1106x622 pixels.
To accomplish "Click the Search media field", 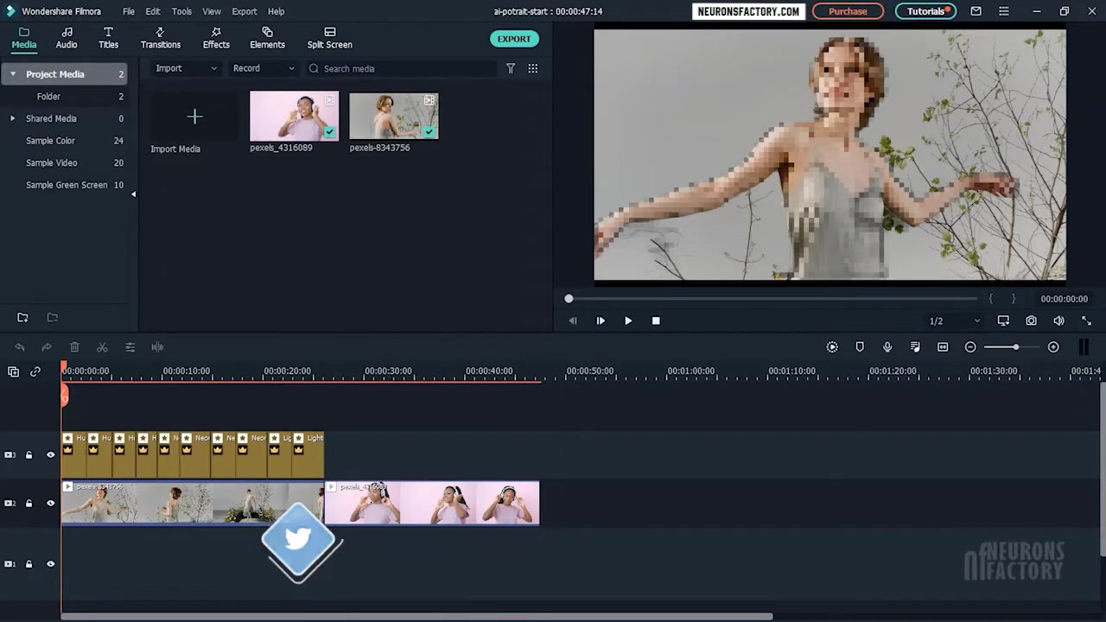I will coord(401,68).
